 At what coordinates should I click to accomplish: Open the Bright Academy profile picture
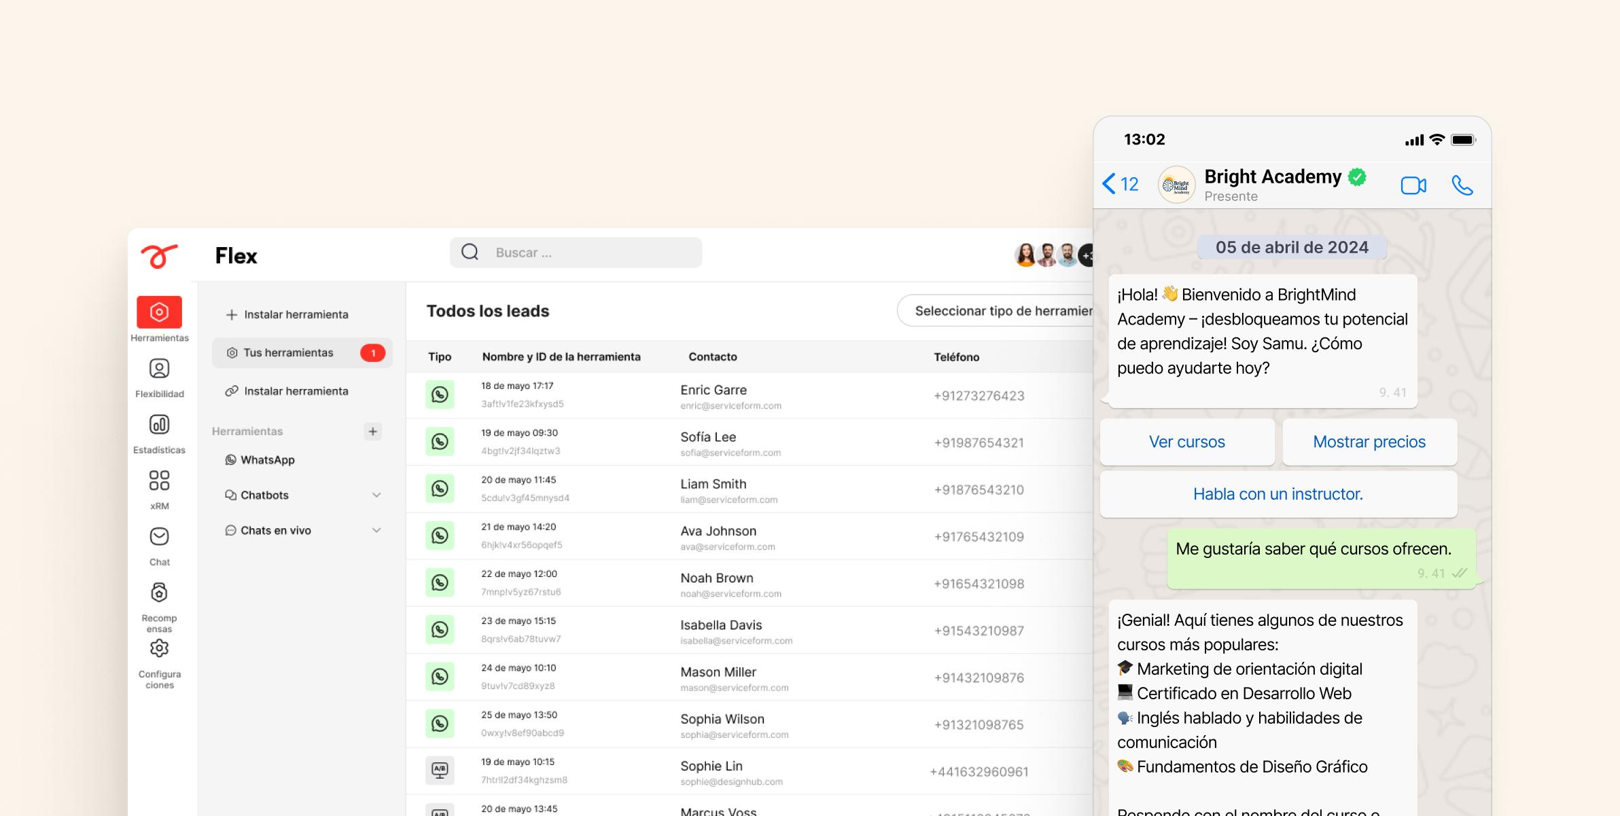point(1176,185)
